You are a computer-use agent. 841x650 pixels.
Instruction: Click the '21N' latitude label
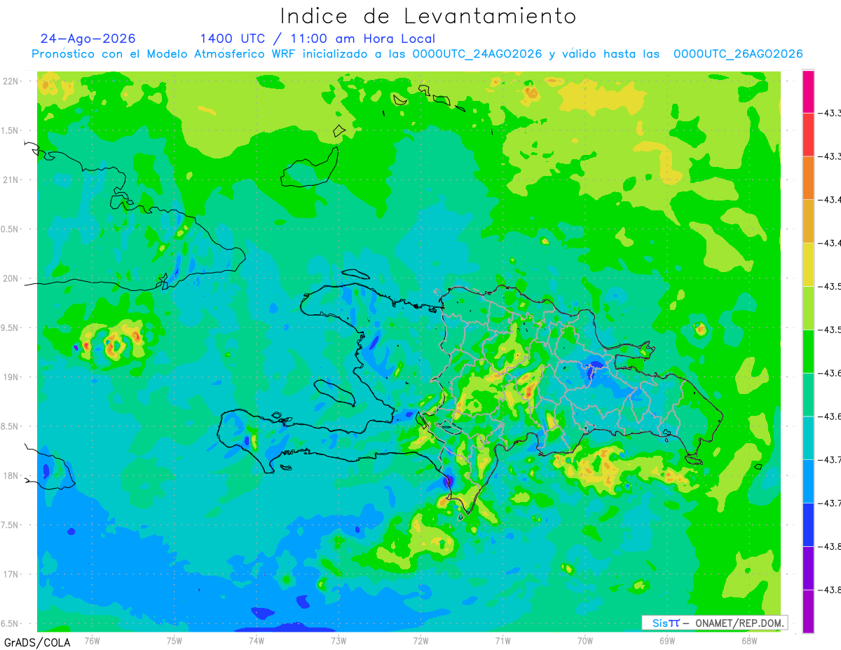click(9, 180)
